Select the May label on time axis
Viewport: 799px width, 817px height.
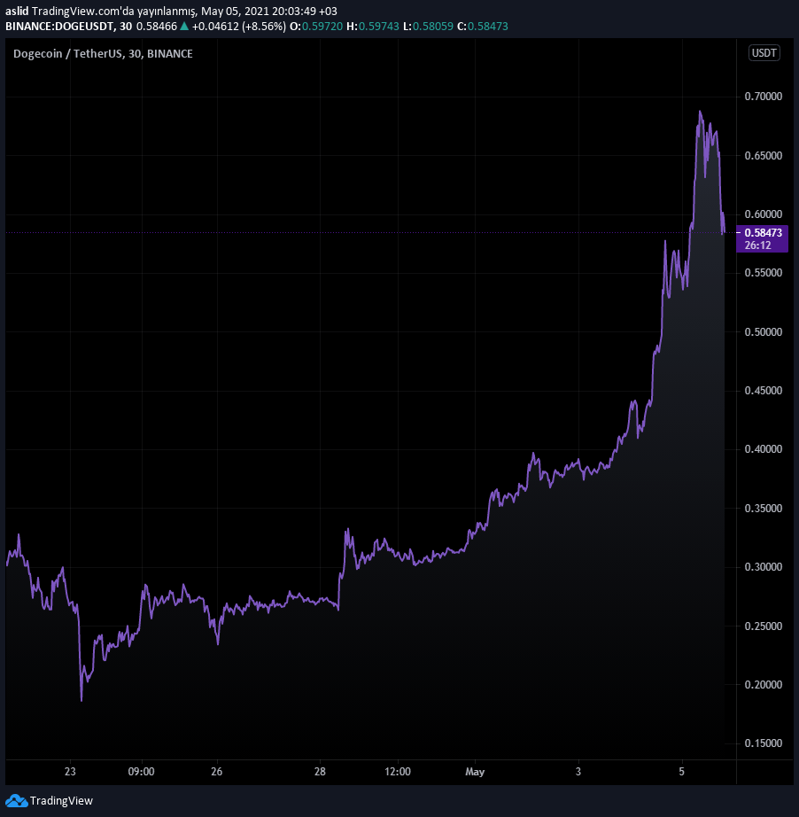476,772
